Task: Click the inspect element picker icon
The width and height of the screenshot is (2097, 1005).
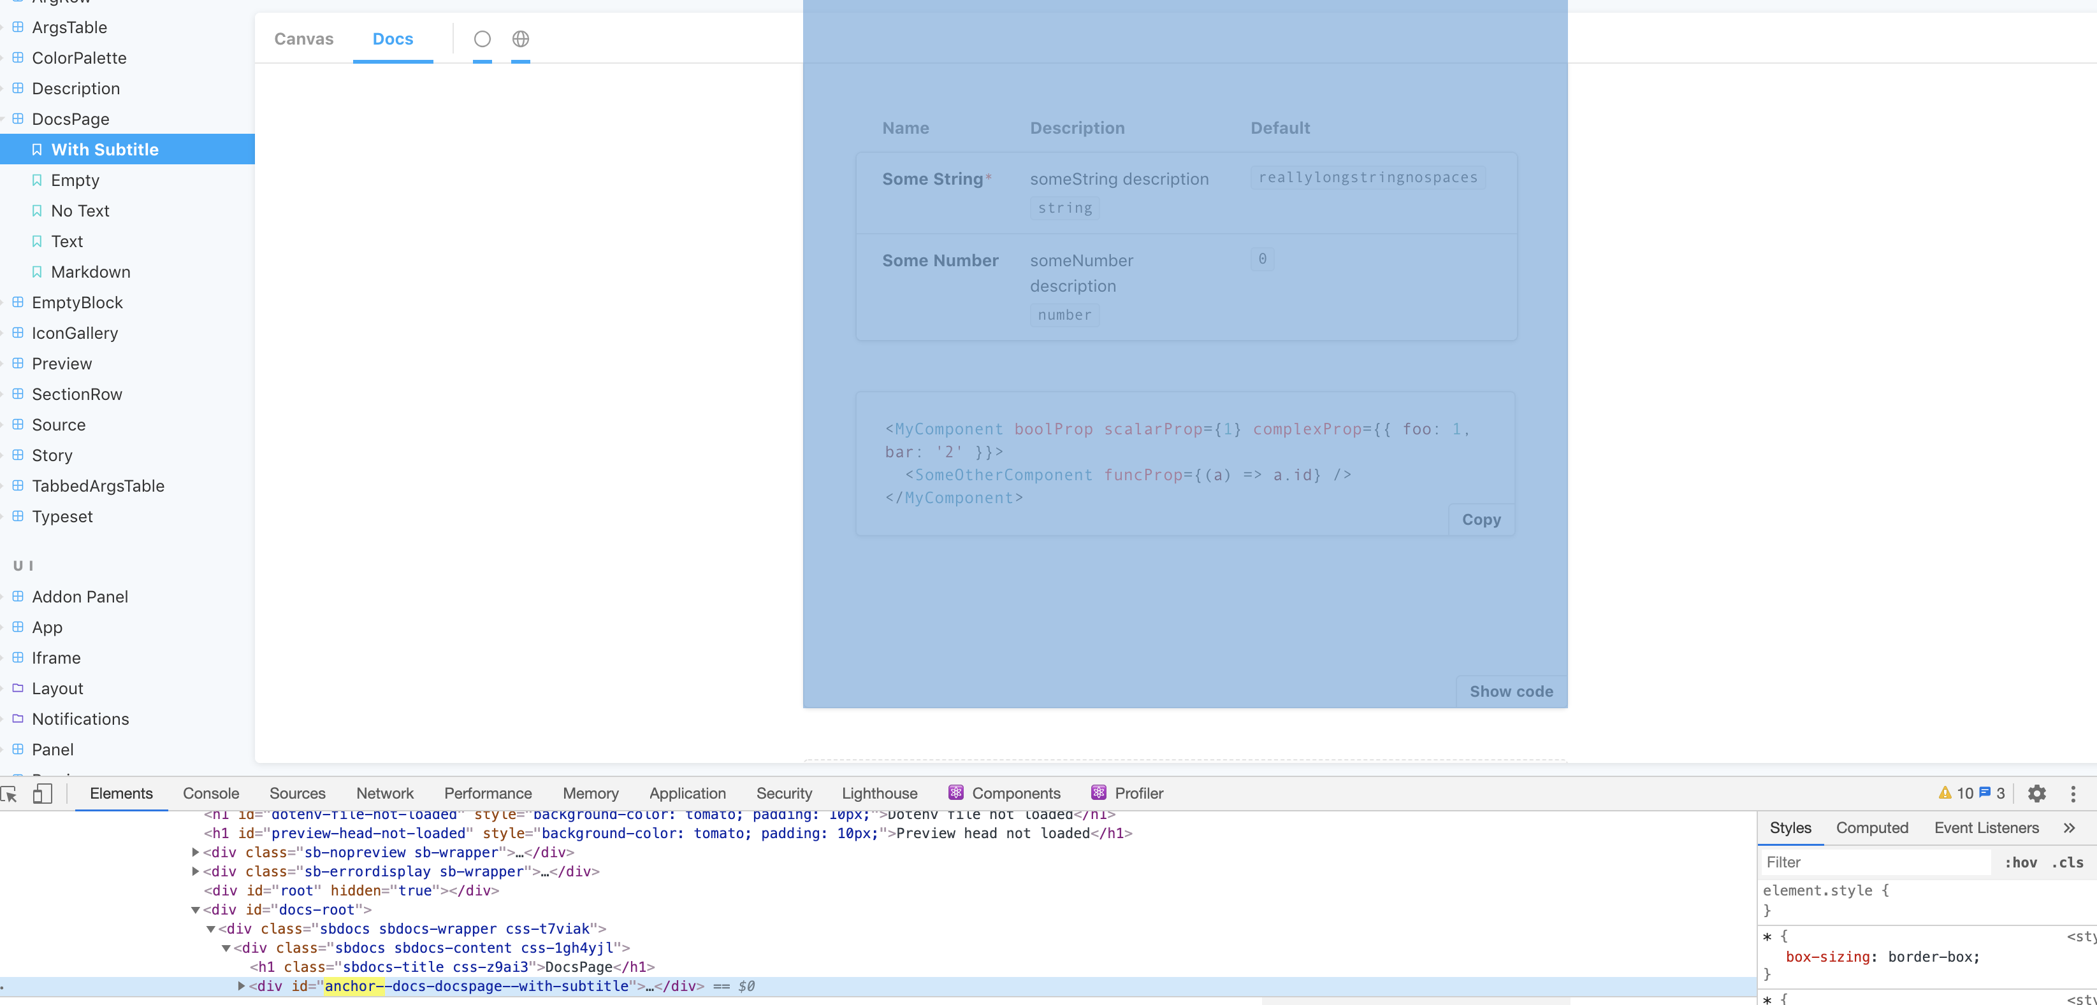Action: [x=10, y=794]
